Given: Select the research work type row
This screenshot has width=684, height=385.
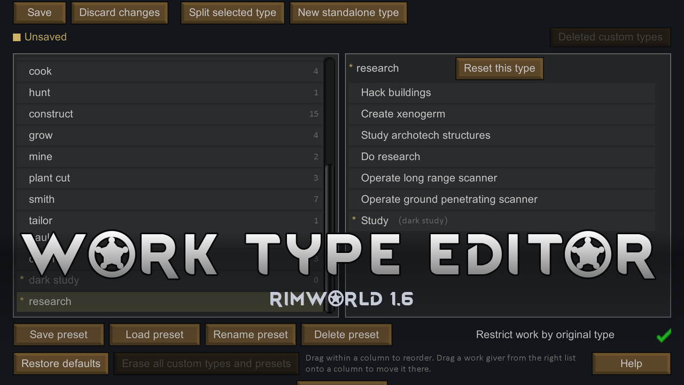Looking at the screenshot, I should (x=170, y=302).
